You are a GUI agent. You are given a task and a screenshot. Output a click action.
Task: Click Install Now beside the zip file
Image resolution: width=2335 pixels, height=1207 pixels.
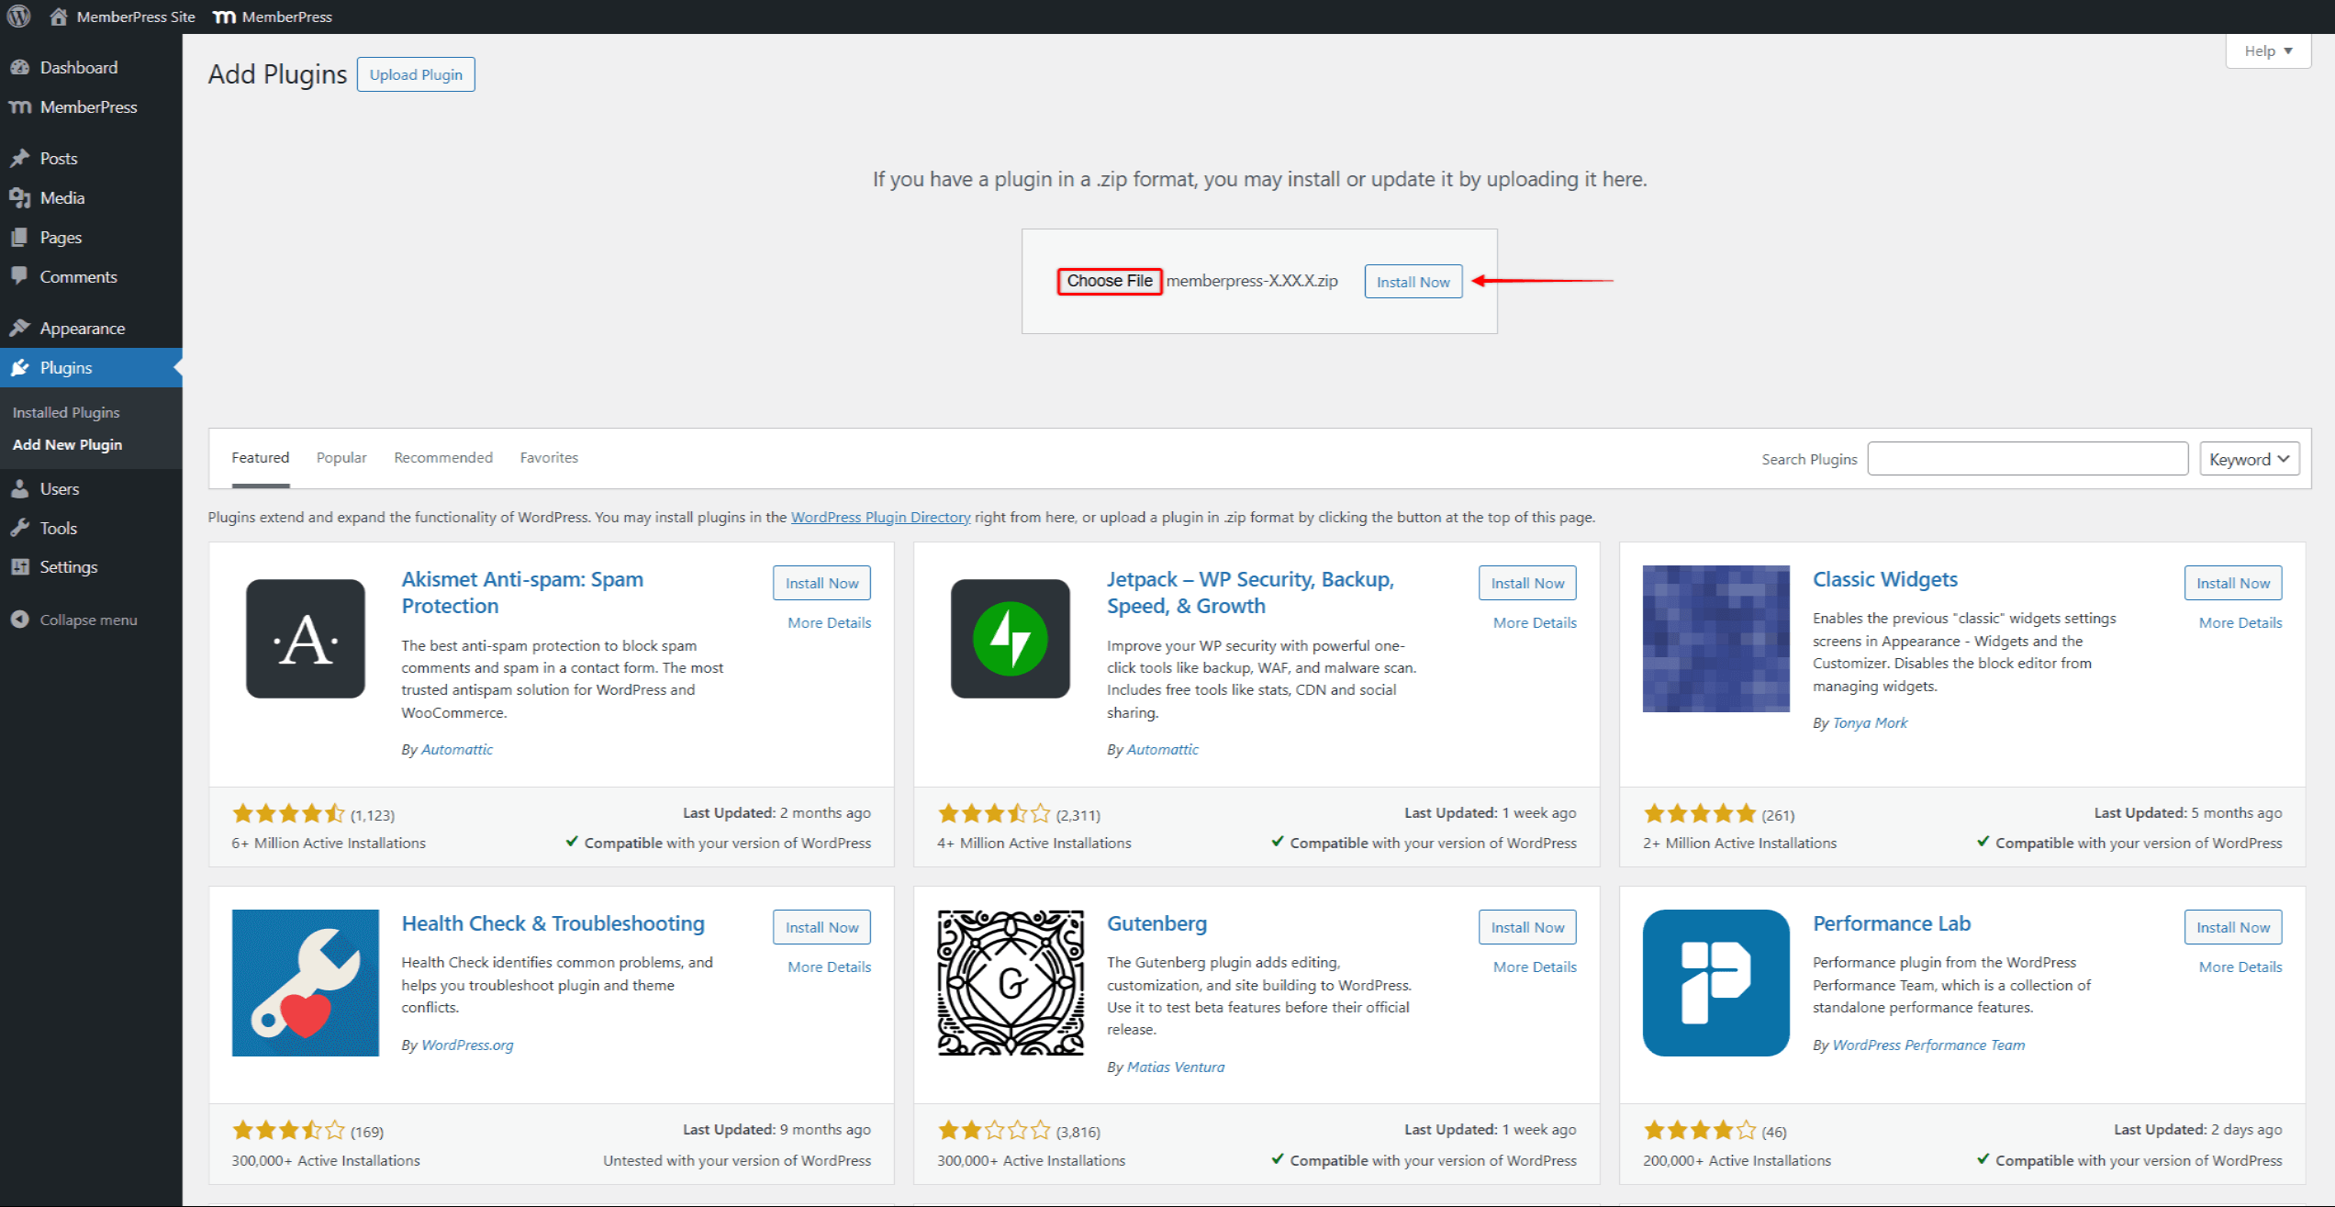pos(1413,282)
